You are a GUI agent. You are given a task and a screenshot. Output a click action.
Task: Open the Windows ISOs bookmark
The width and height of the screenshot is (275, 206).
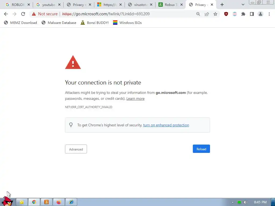point(127,23)
